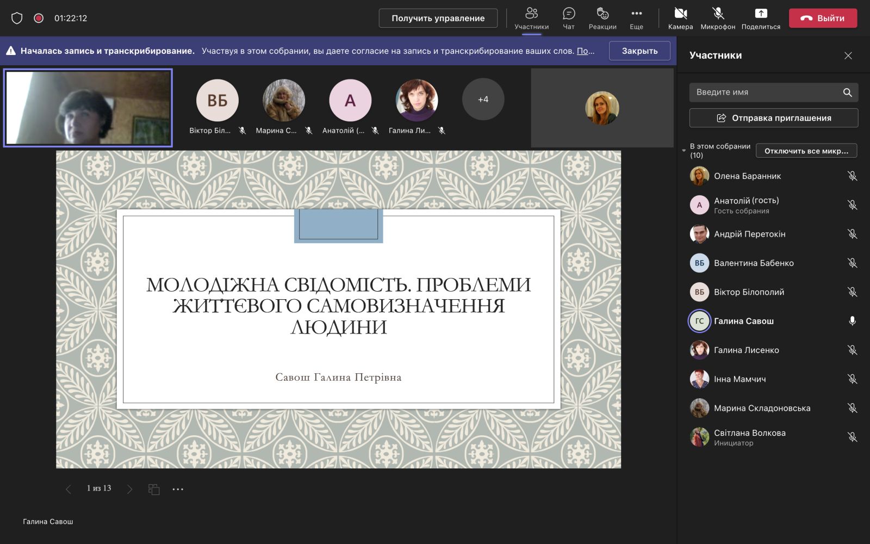Screen dimensions: 870x544
Task: Go to the next slide arrow
Action: [x=129, y=489]
